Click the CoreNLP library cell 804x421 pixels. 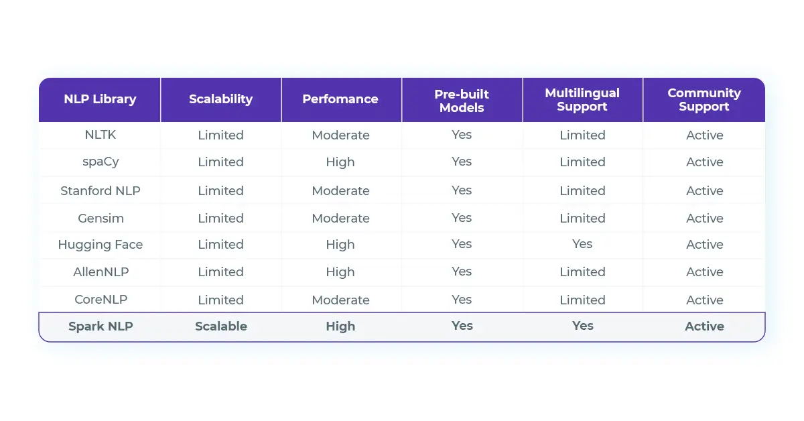pyautogui.click(x=100, y=300)
